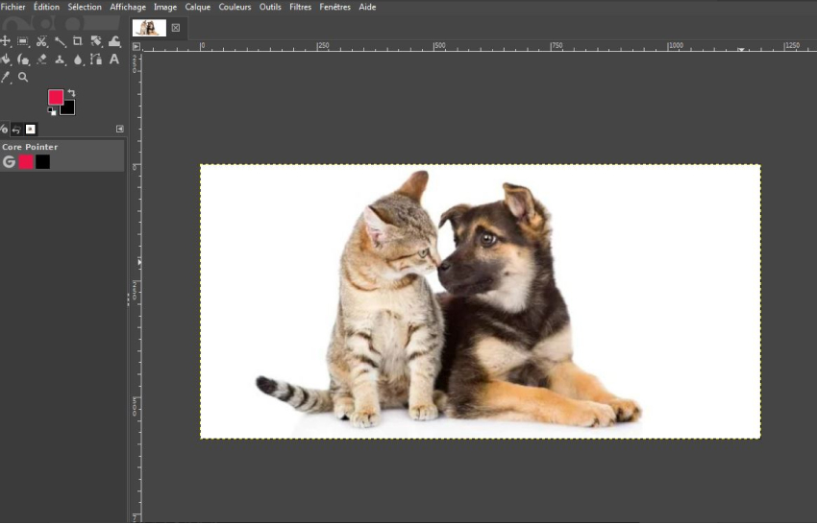Select the Paths tool
Image resolution: width=817 pixels, height=524 pixels.
coord(96,60)
